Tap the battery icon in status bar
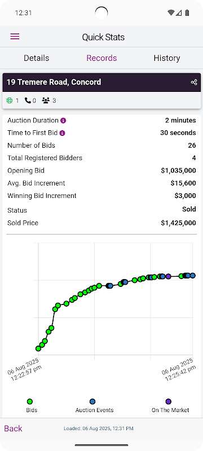This screenshot has width=203, height=451. [x=187, y=12]
